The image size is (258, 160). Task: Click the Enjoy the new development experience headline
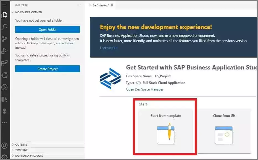tap(156, 27)
